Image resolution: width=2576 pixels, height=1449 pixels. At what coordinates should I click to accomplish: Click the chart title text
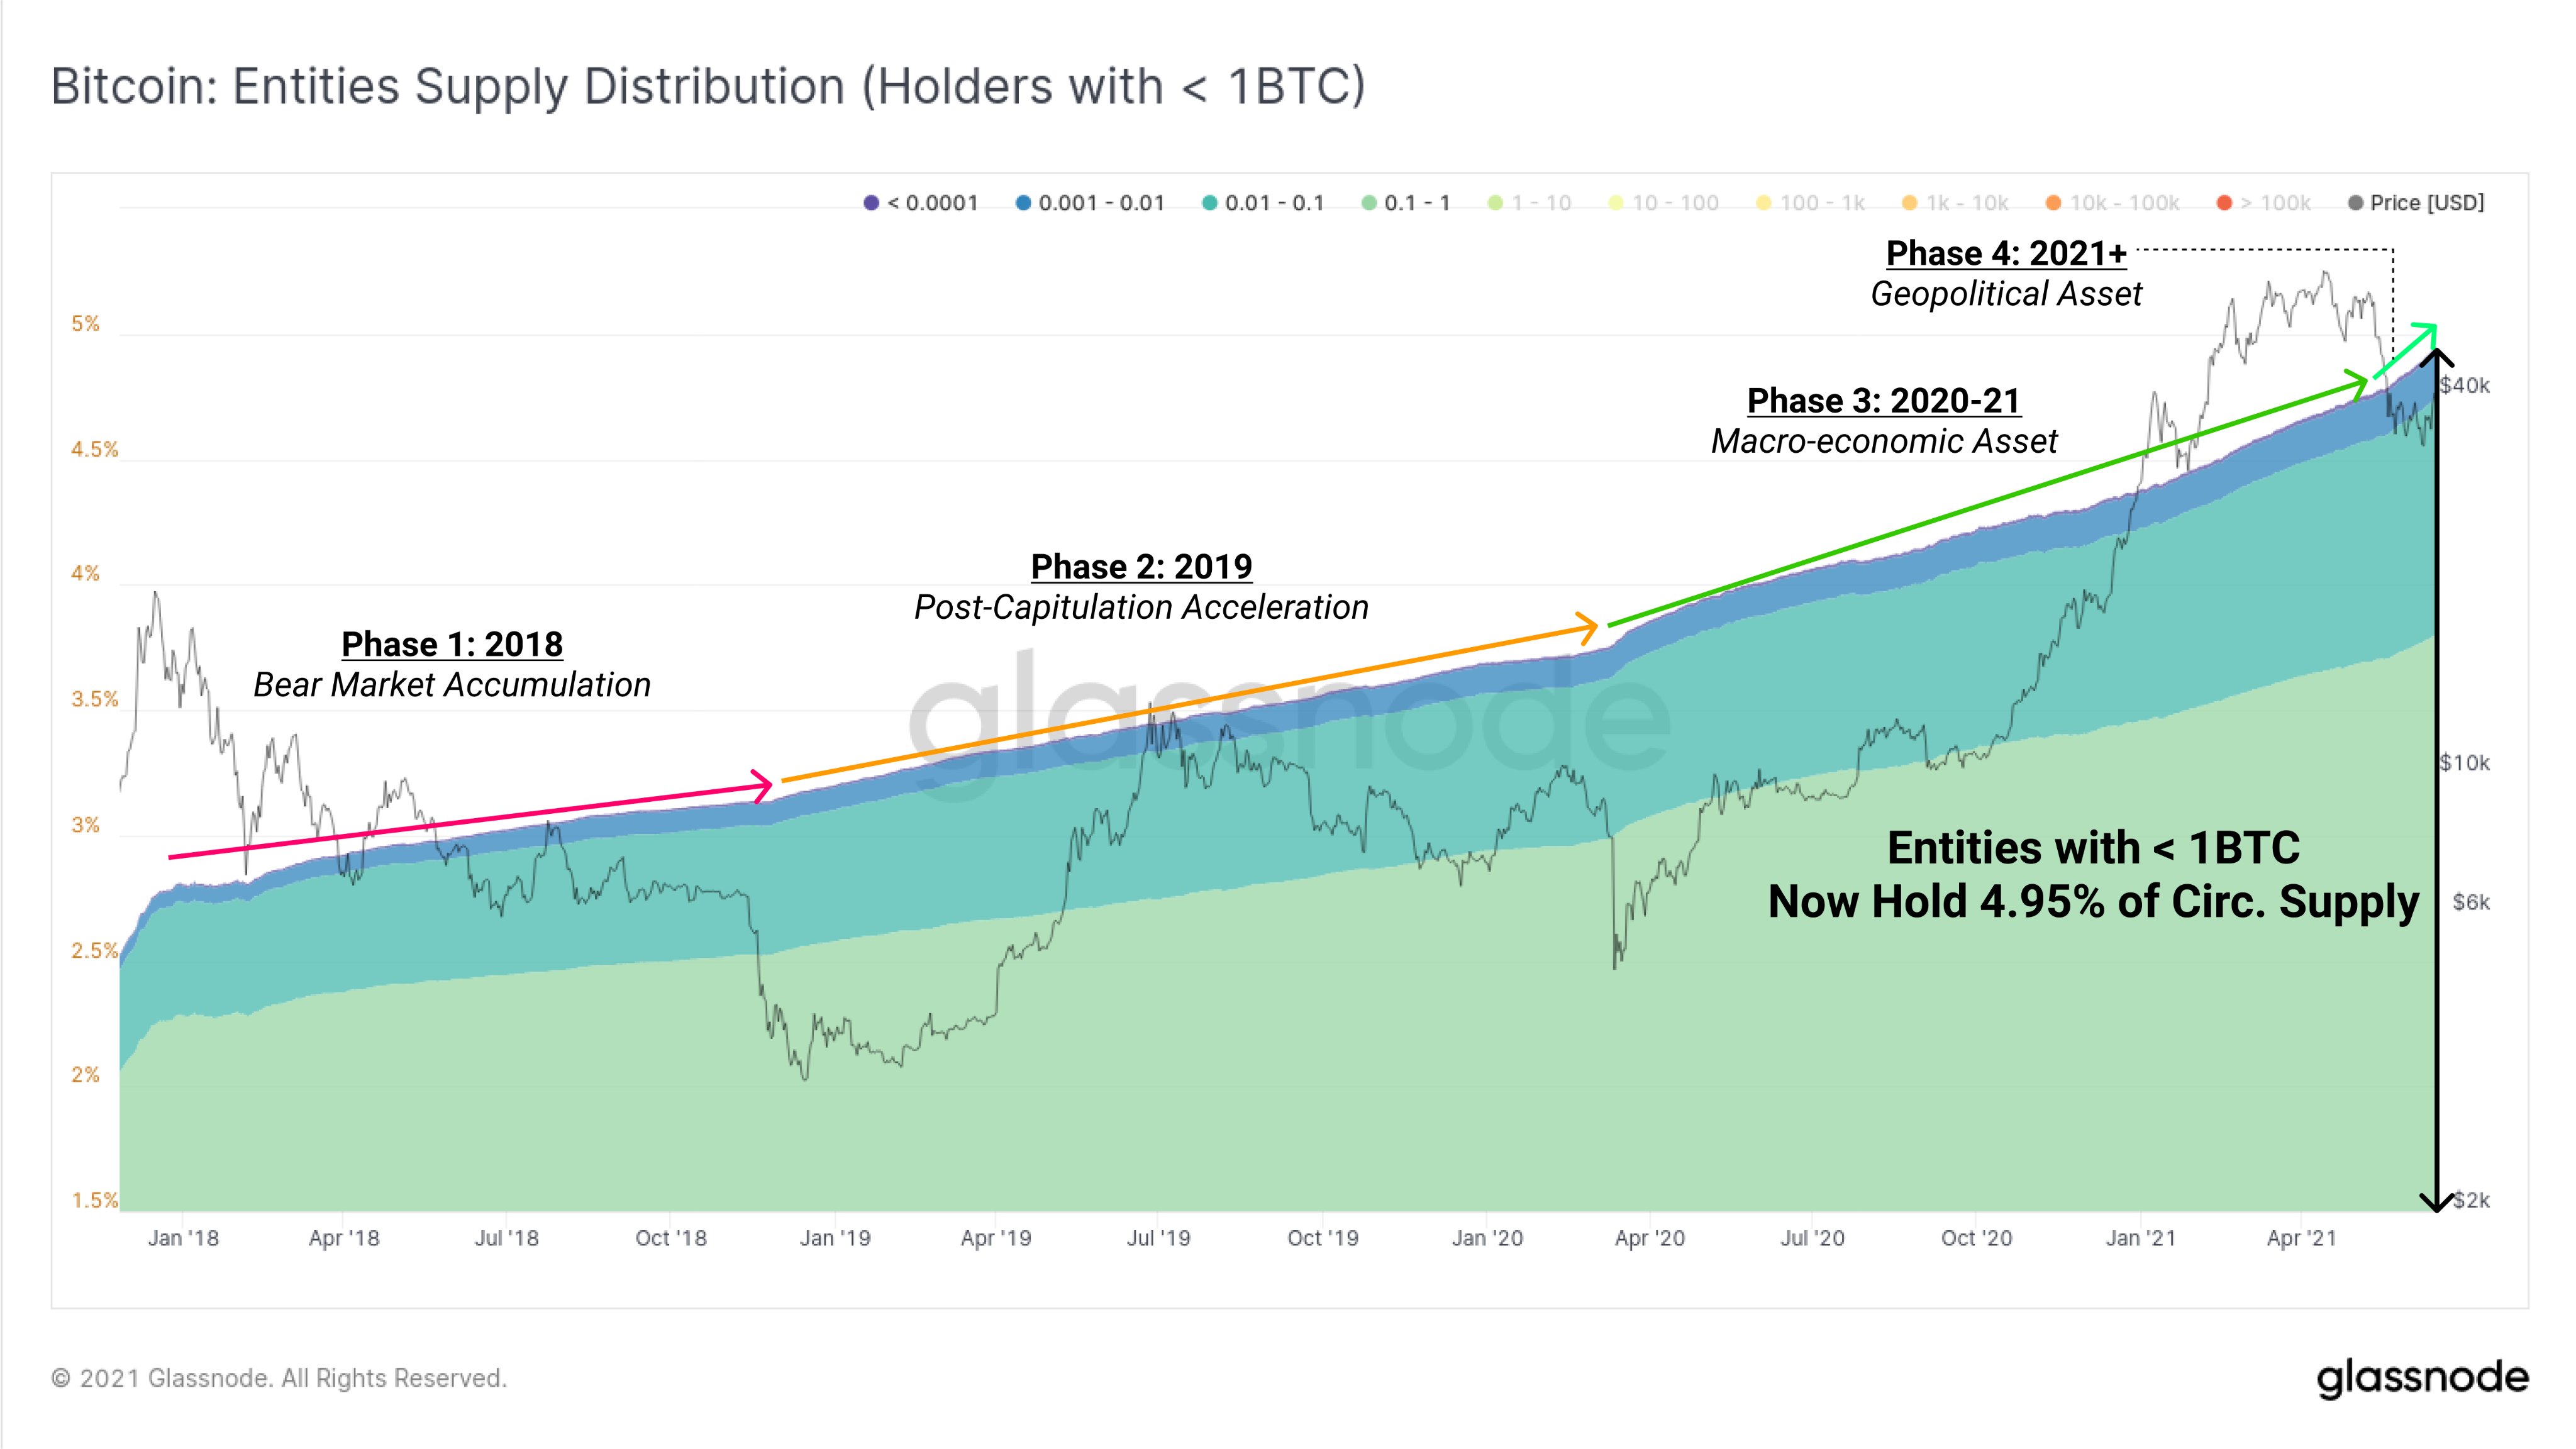708,86
